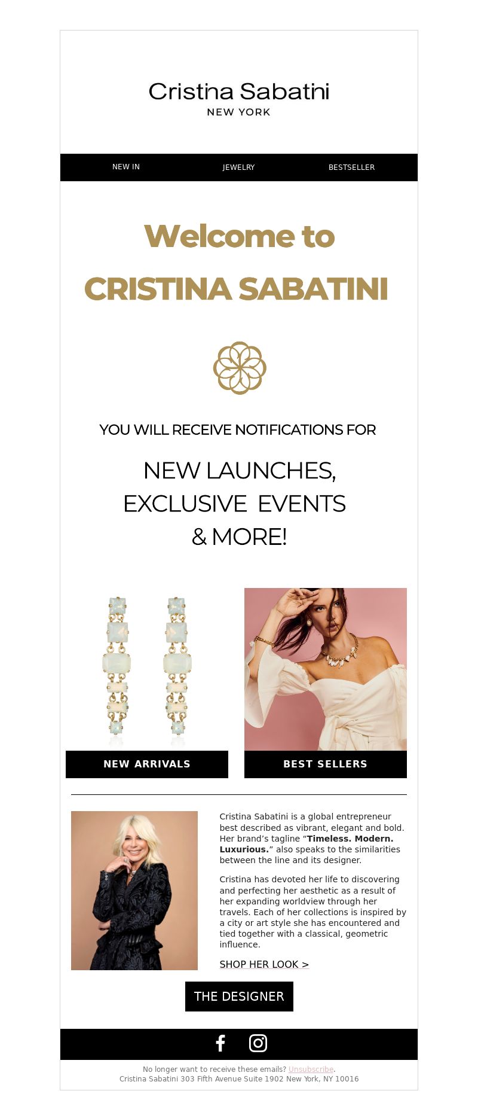This screenshot has height=1103, width=478.
Task: Go to the JEWELRY menu item
Action: coord(239,167)
